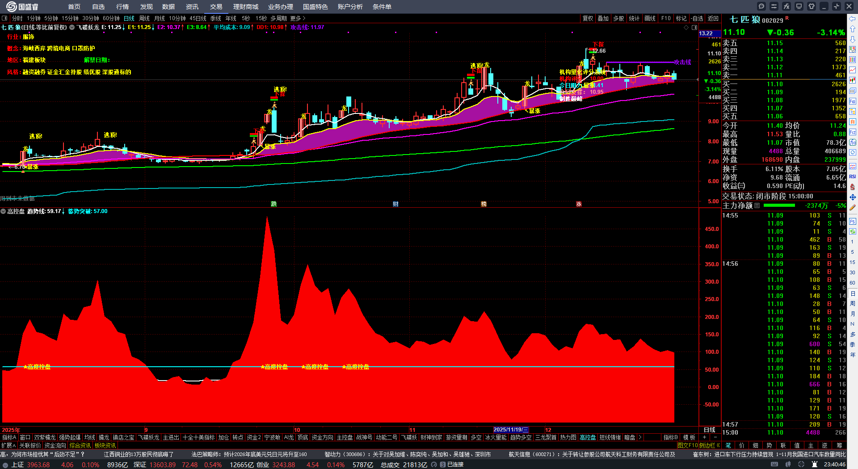Open 江西铜业 news headline
The image size is (858, 469).
pyautogui.click(x=139, y=454)
